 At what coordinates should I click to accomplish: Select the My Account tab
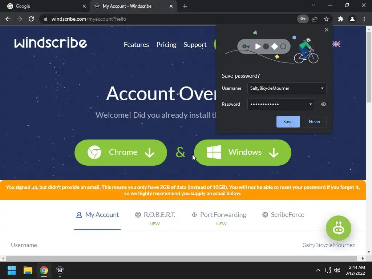pos(97,215)
